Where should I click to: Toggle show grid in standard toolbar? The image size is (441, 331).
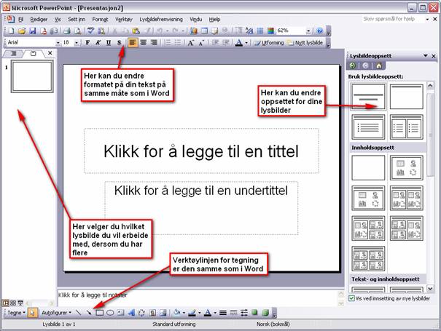click(260, 31)
